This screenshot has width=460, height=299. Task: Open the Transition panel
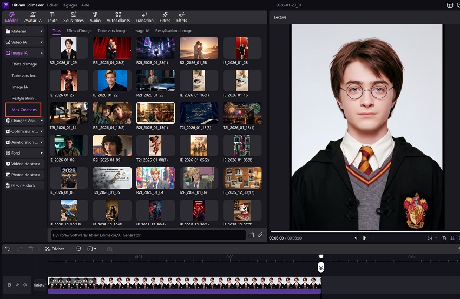pos(144,17)
